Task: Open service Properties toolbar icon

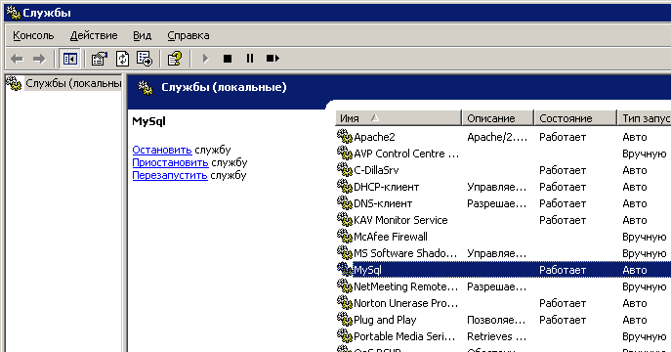Action: (x=100, y=59)
